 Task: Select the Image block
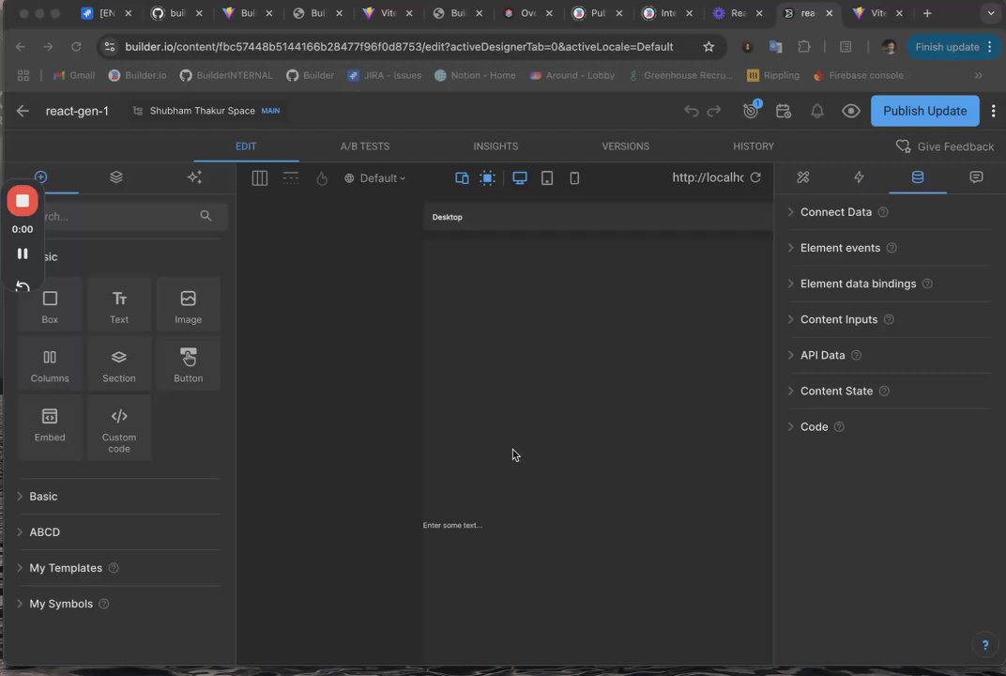click(188, 304)
